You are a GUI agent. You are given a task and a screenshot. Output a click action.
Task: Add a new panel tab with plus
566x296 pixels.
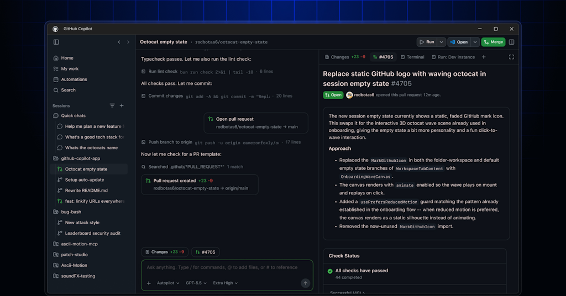484,57
